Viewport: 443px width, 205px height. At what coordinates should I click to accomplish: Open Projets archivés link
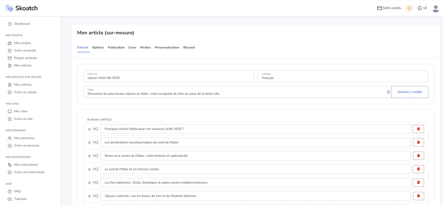pos(26,58)
